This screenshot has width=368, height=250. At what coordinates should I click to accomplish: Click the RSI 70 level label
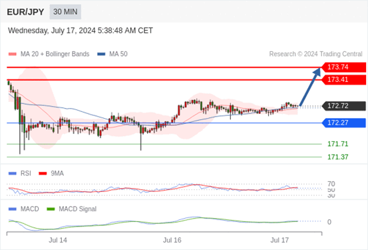point(331,183)
